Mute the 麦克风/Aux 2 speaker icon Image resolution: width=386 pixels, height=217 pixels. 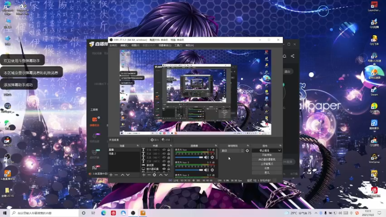pos(207,170)
